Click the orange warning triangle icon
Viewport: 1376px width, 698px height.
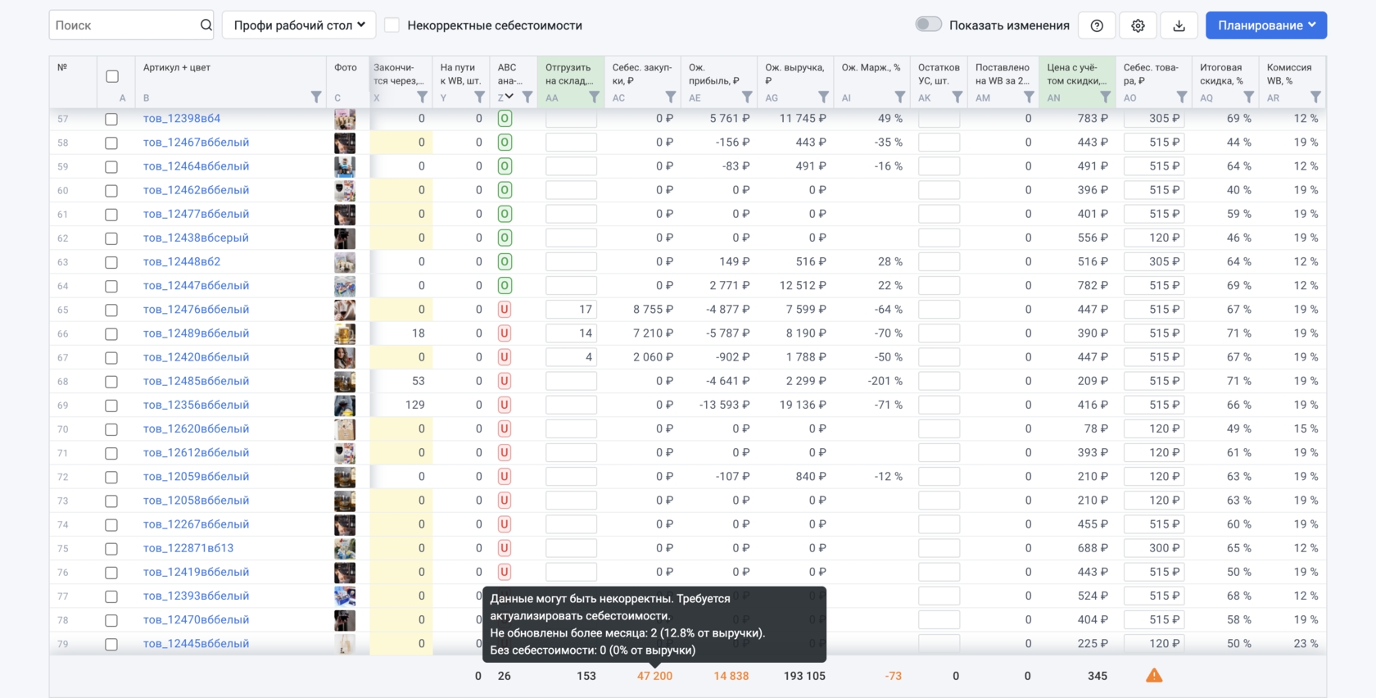[1153, 676]
